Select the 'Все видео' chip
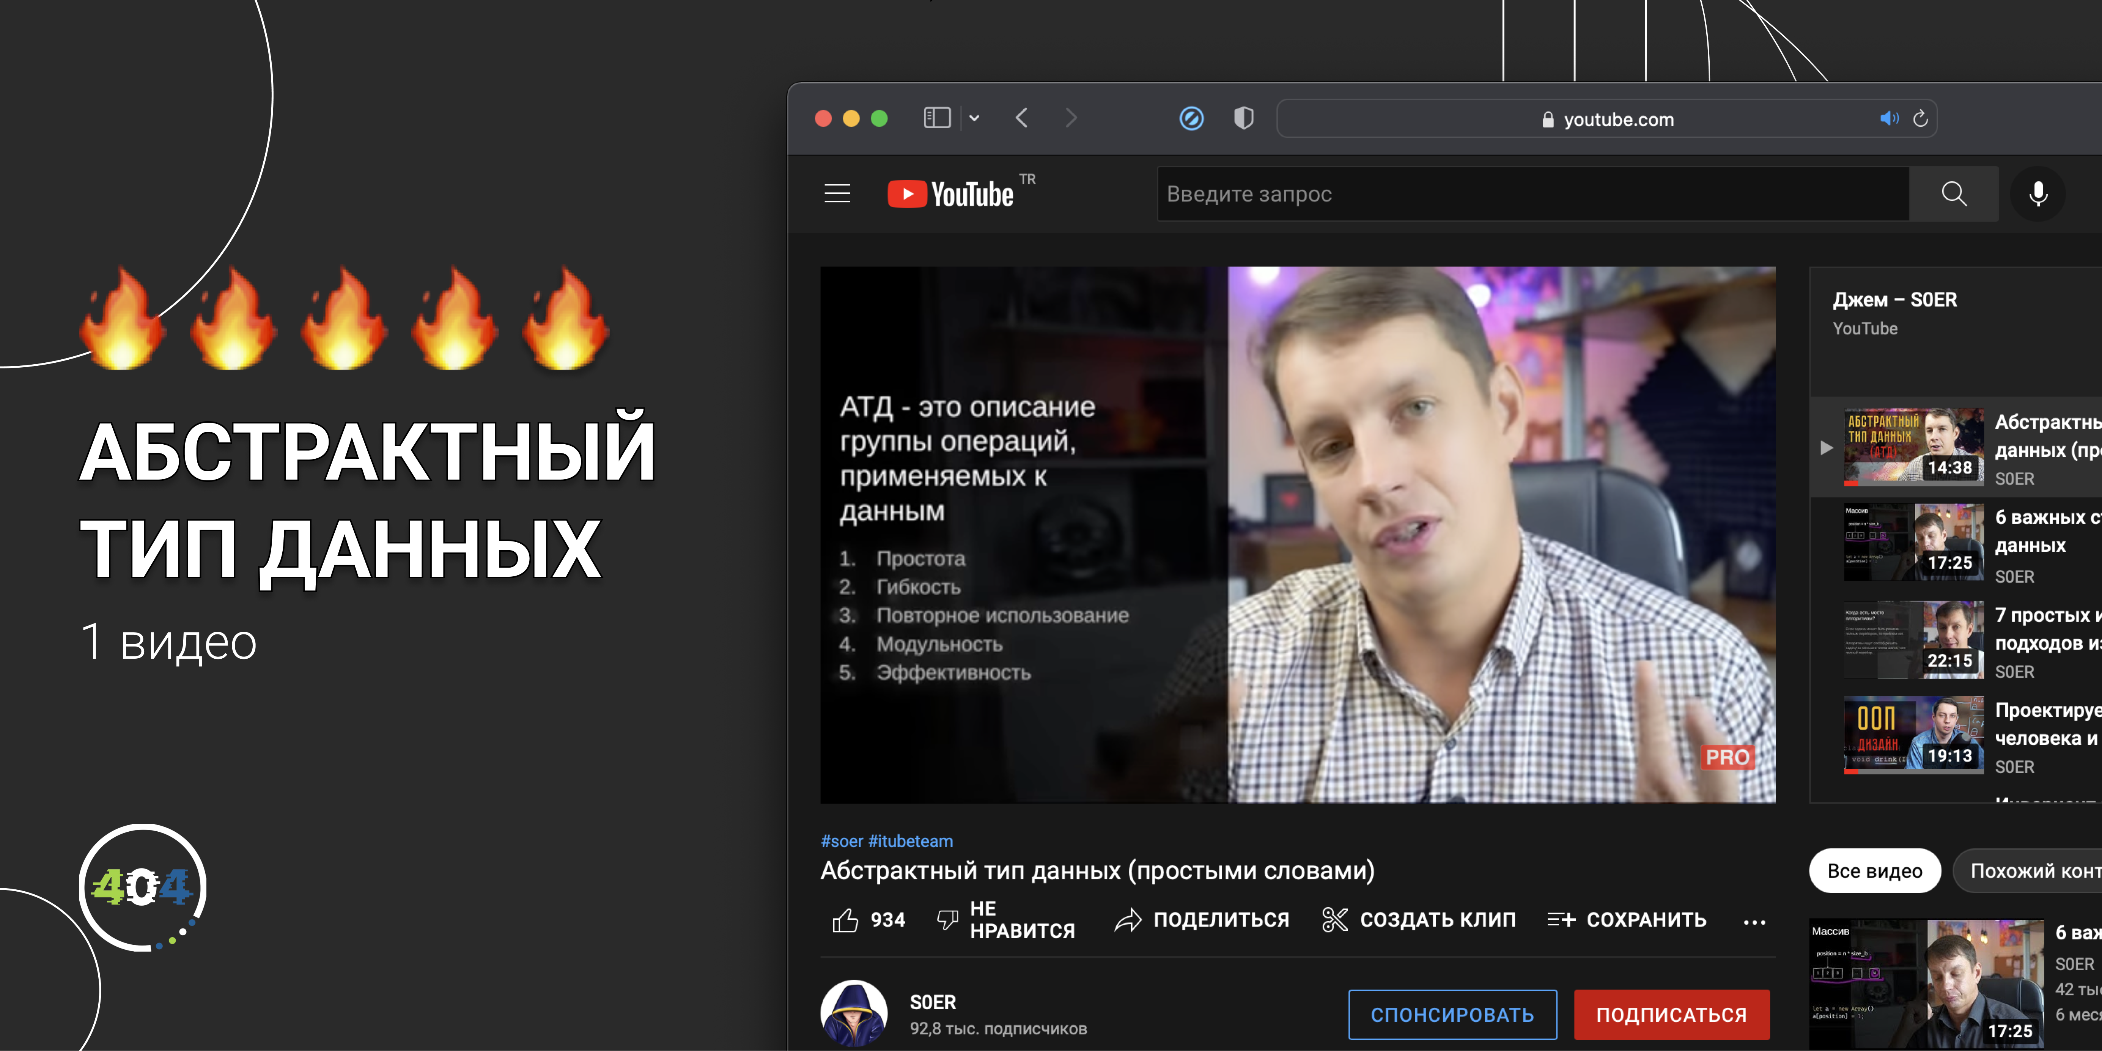This screenshot has width=2102, height=1051. coord(1874,871)
